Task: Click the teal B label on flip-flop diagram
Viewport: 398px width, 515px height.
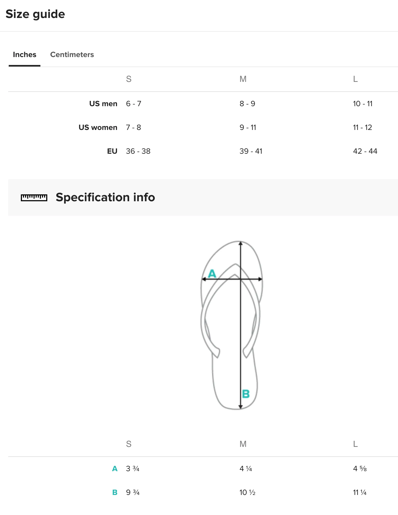Action: tap(246, 394)
